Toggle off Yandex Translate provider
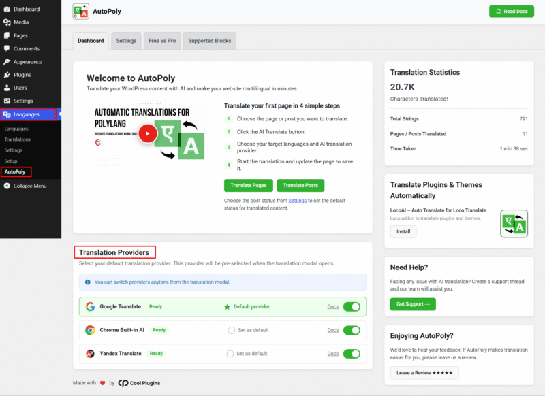 352,354
